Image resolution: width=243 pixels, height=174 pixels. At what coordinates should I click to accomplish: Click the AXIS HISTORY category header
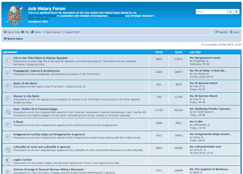click(x=10, y=52)
